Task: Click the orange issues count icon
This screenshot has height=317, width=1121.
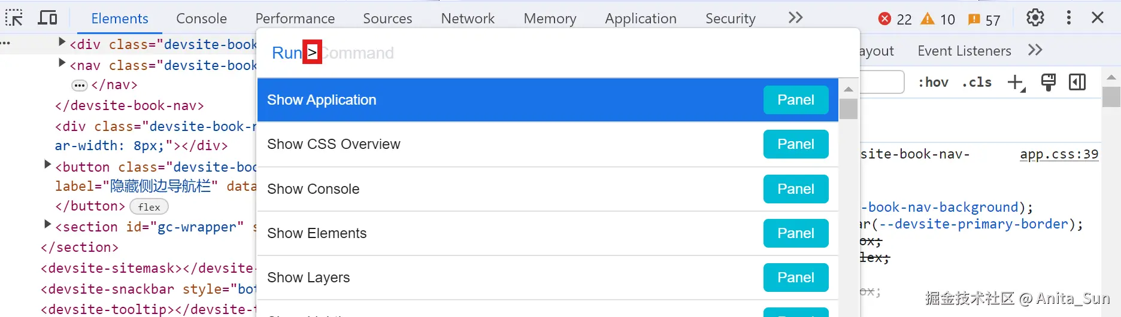Action: 974,20
